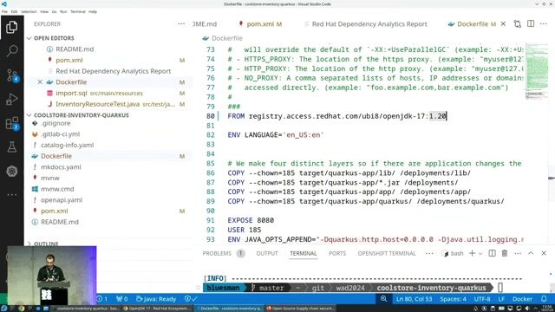The height and width of the screenshot is (312, 555).
Task: Open the Explorer view in activity bar
Action: point(11,27)
